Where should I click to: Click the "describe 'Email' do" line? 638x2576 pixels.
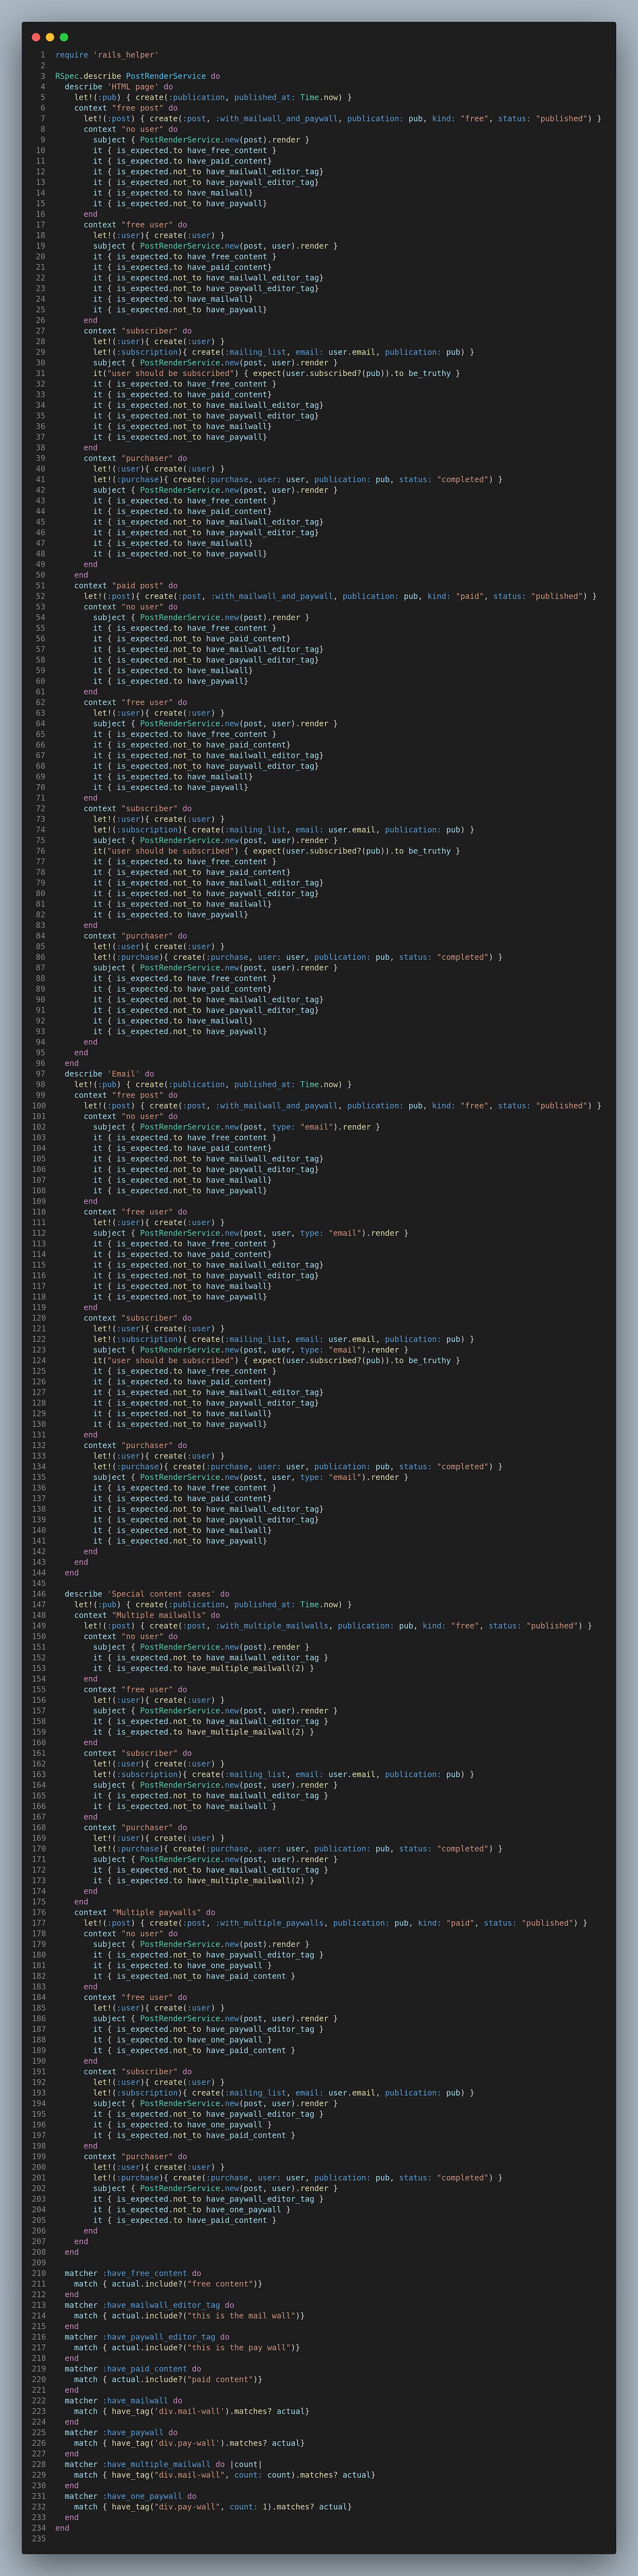[x=109, y=1074]
